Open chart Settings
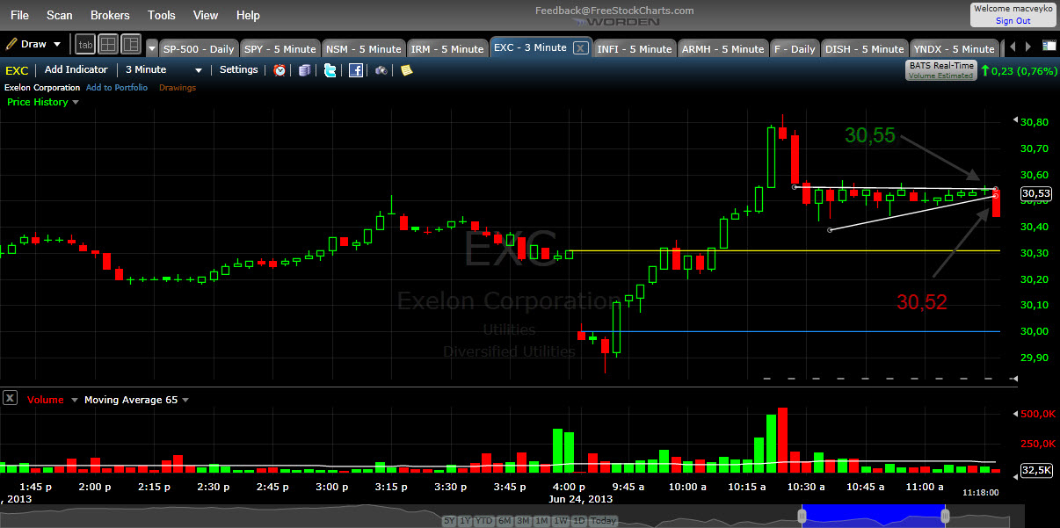The width and height of the screenshot is (1060, 528). (x=239, y=69)
